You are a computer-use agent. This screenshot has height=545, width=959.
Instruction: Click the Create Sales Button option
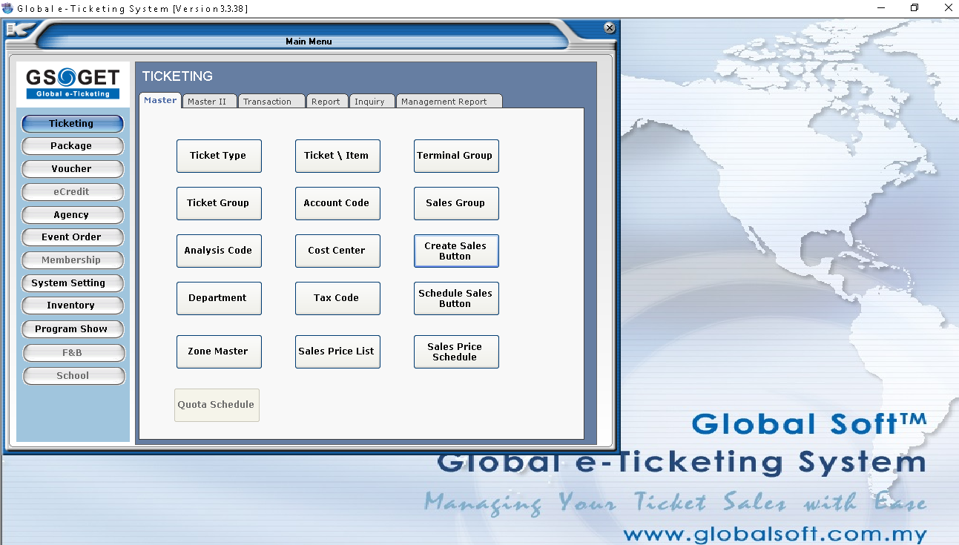click(x=456, y=251)
